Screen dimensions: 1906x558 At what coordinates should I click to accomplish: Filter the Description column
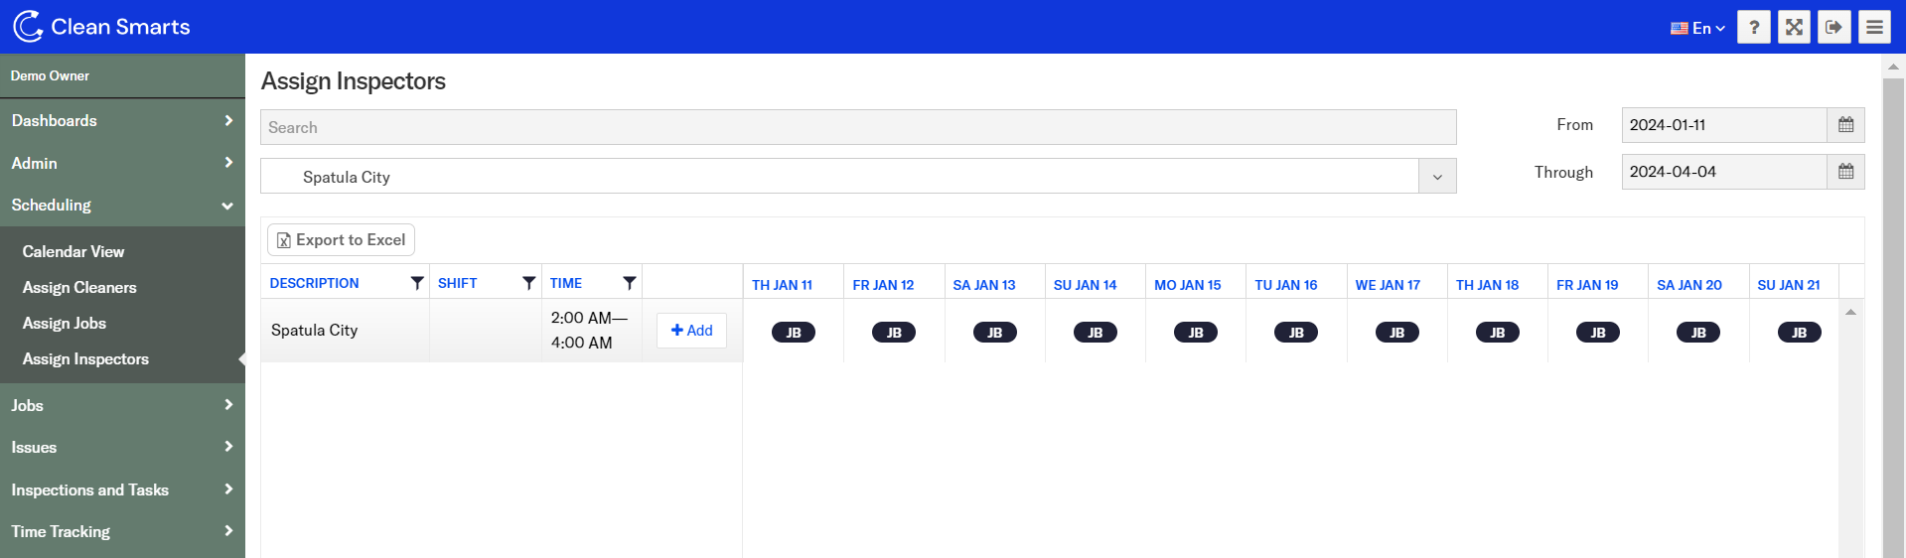pyautogui.click(x=417, y=283)
